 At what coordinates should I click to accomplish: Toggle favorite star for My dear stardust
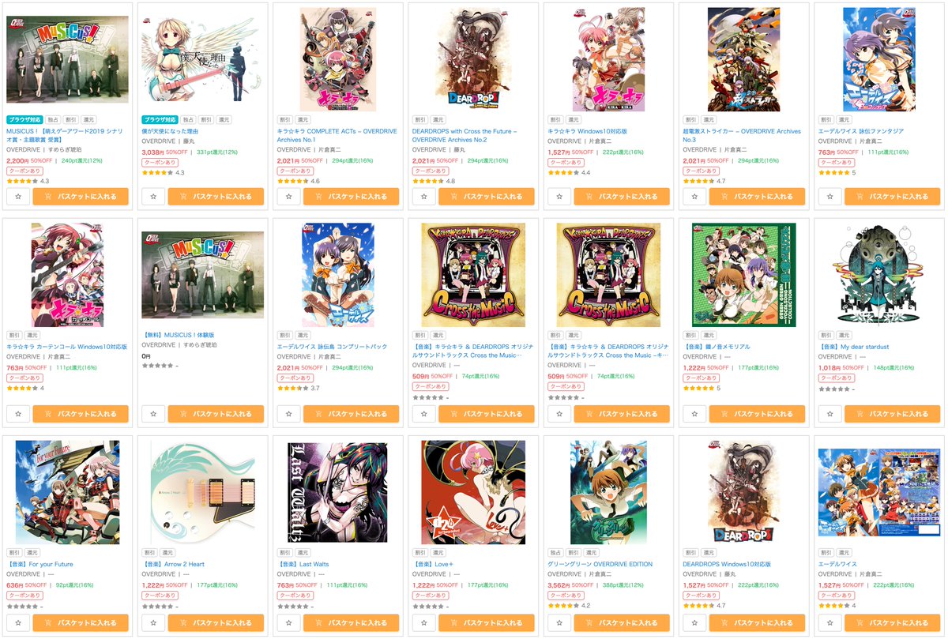coord(829,413)
